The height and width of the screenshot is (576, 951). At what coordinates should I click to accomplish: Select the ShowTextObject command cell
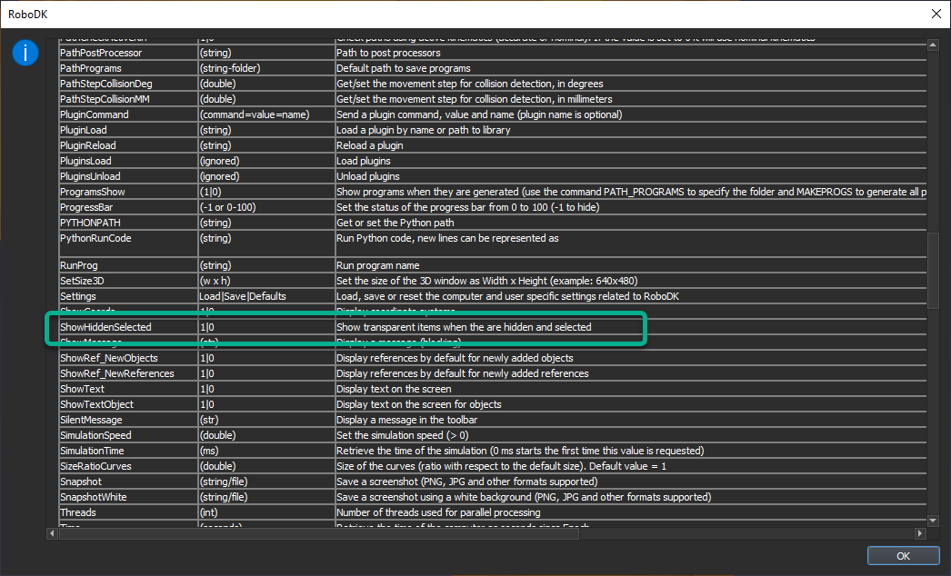coord(96,404)
